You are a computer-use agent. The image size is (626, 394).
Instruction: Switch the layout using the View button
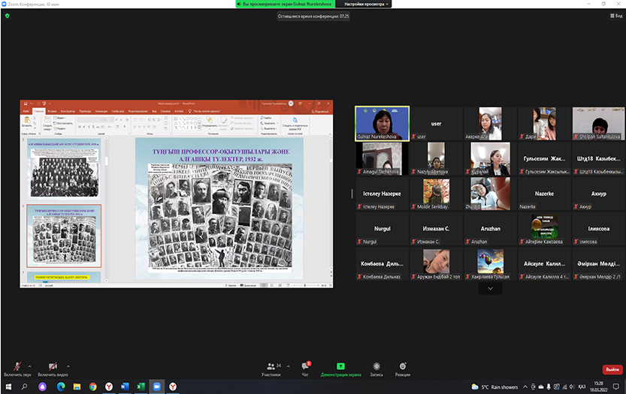pos(615,16)
